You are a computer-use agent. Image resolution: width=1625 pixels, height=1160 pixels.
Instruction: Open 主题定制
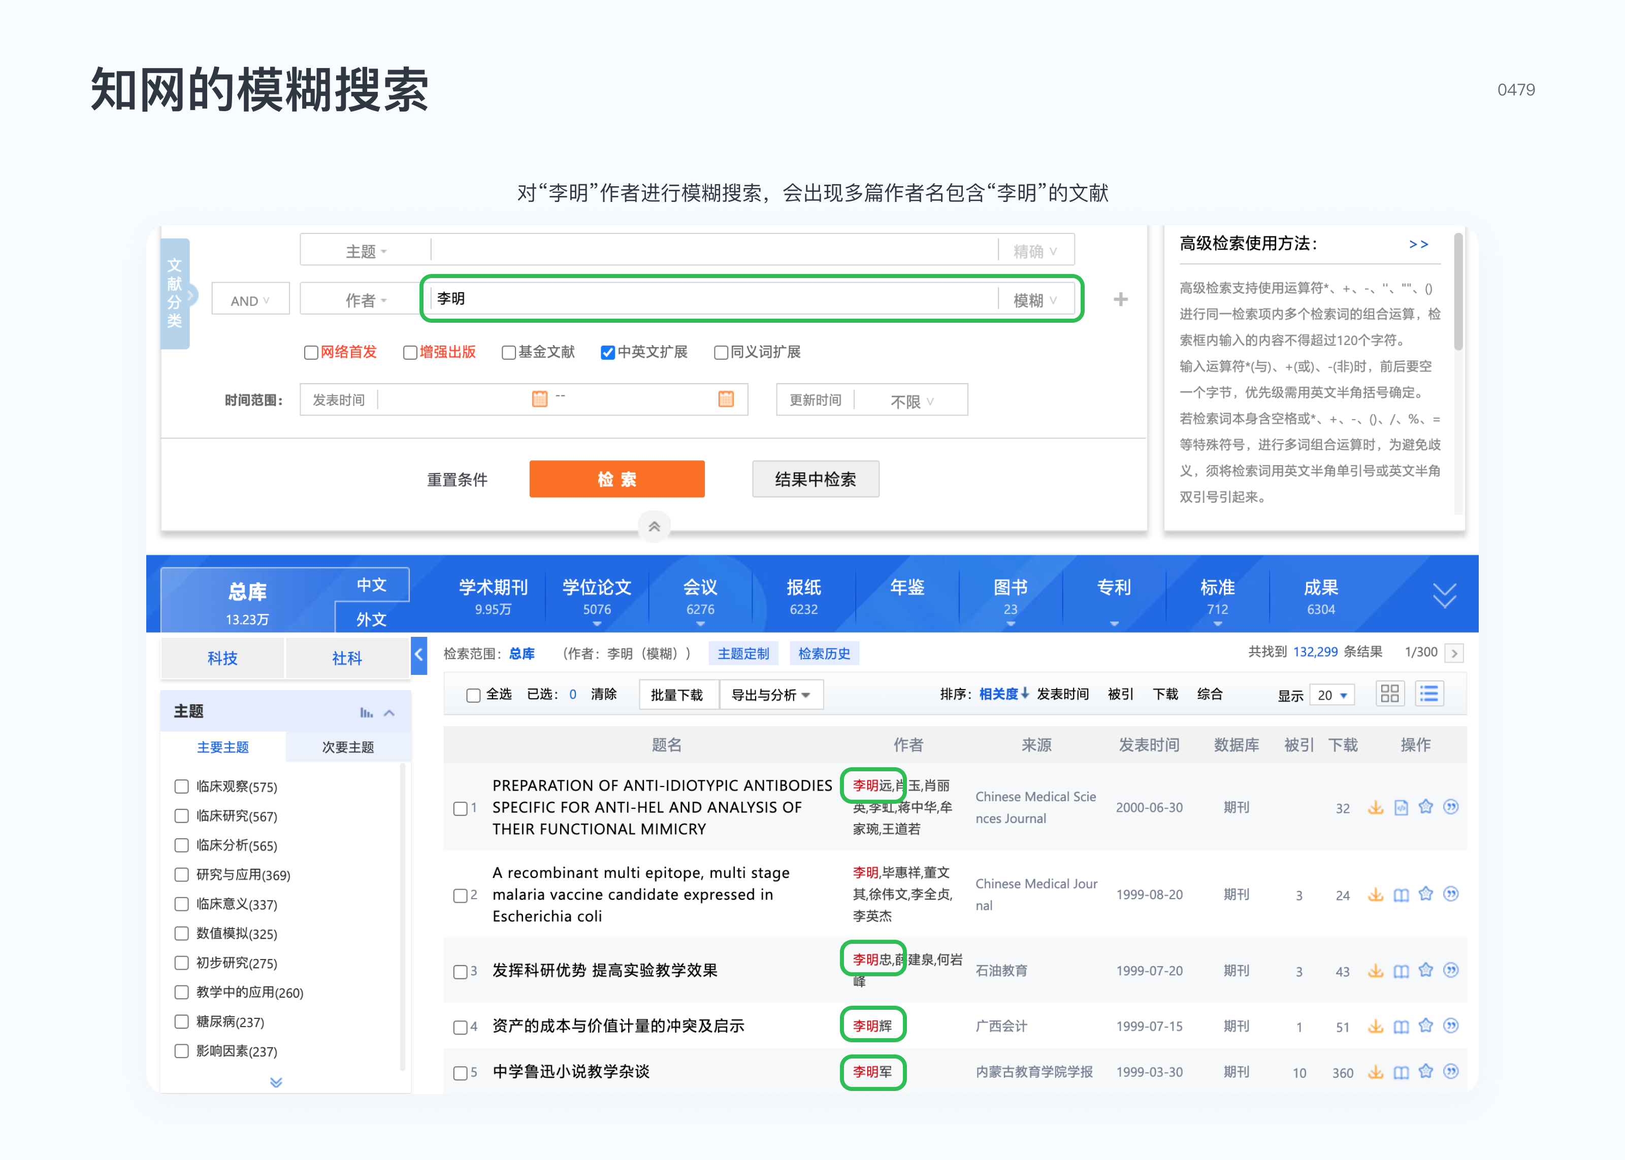point(743,654)
